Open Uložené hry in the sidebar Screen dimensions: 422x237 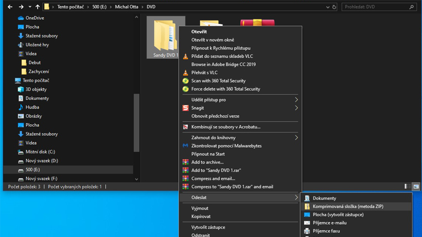[x=37, y=45]
